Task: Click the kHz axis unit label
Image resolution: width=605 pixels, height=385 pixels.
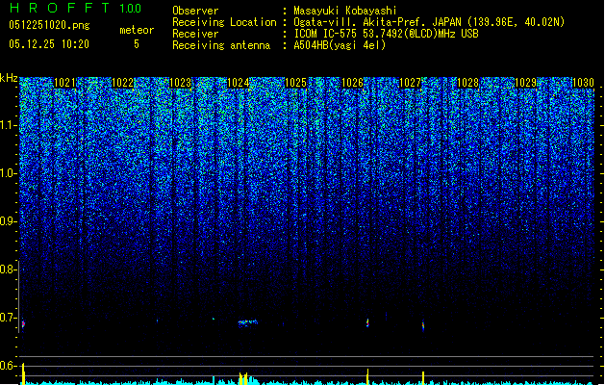Action: pyautogui.click(x=9, y=78)
